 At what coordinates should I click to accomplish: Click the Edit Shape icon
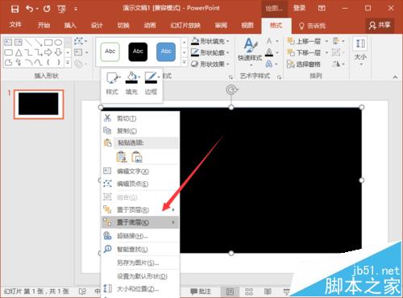tap(78, 41)
